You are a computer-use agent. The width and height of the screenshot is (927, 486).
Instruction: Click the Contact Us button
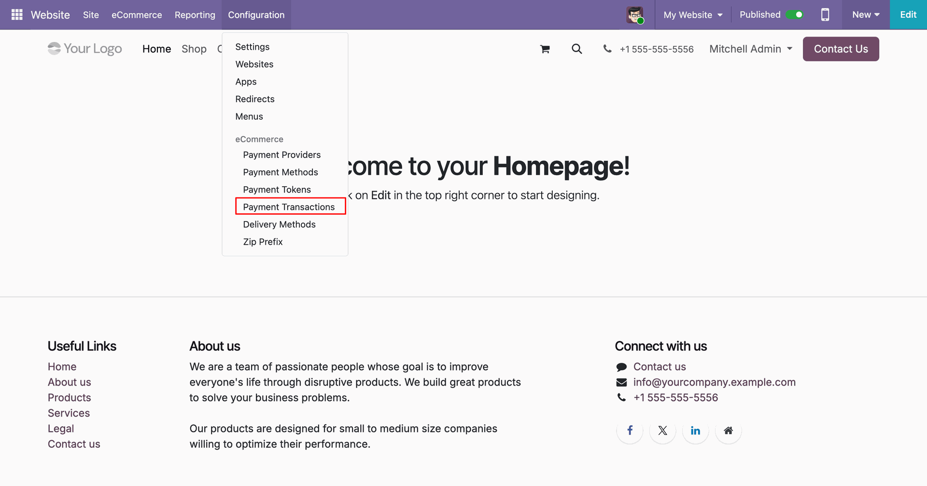coord(841,49)
